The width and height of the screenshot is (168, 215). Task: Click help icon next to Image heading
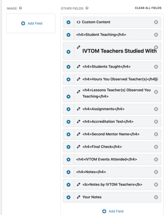point(20,8)
